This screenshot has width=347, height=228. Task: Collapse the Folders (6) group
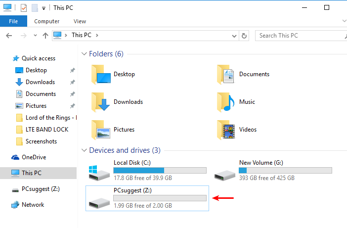[x=83, y=54]
